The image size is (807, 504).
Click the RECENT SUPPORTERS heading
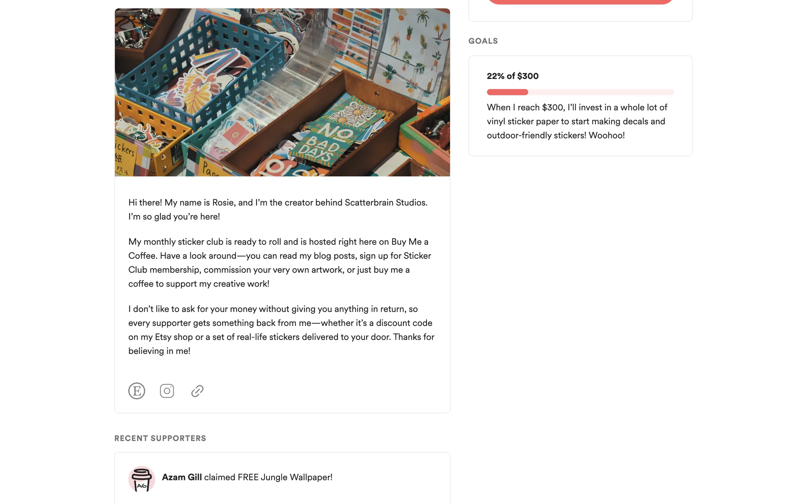click(x=160, y=438)
